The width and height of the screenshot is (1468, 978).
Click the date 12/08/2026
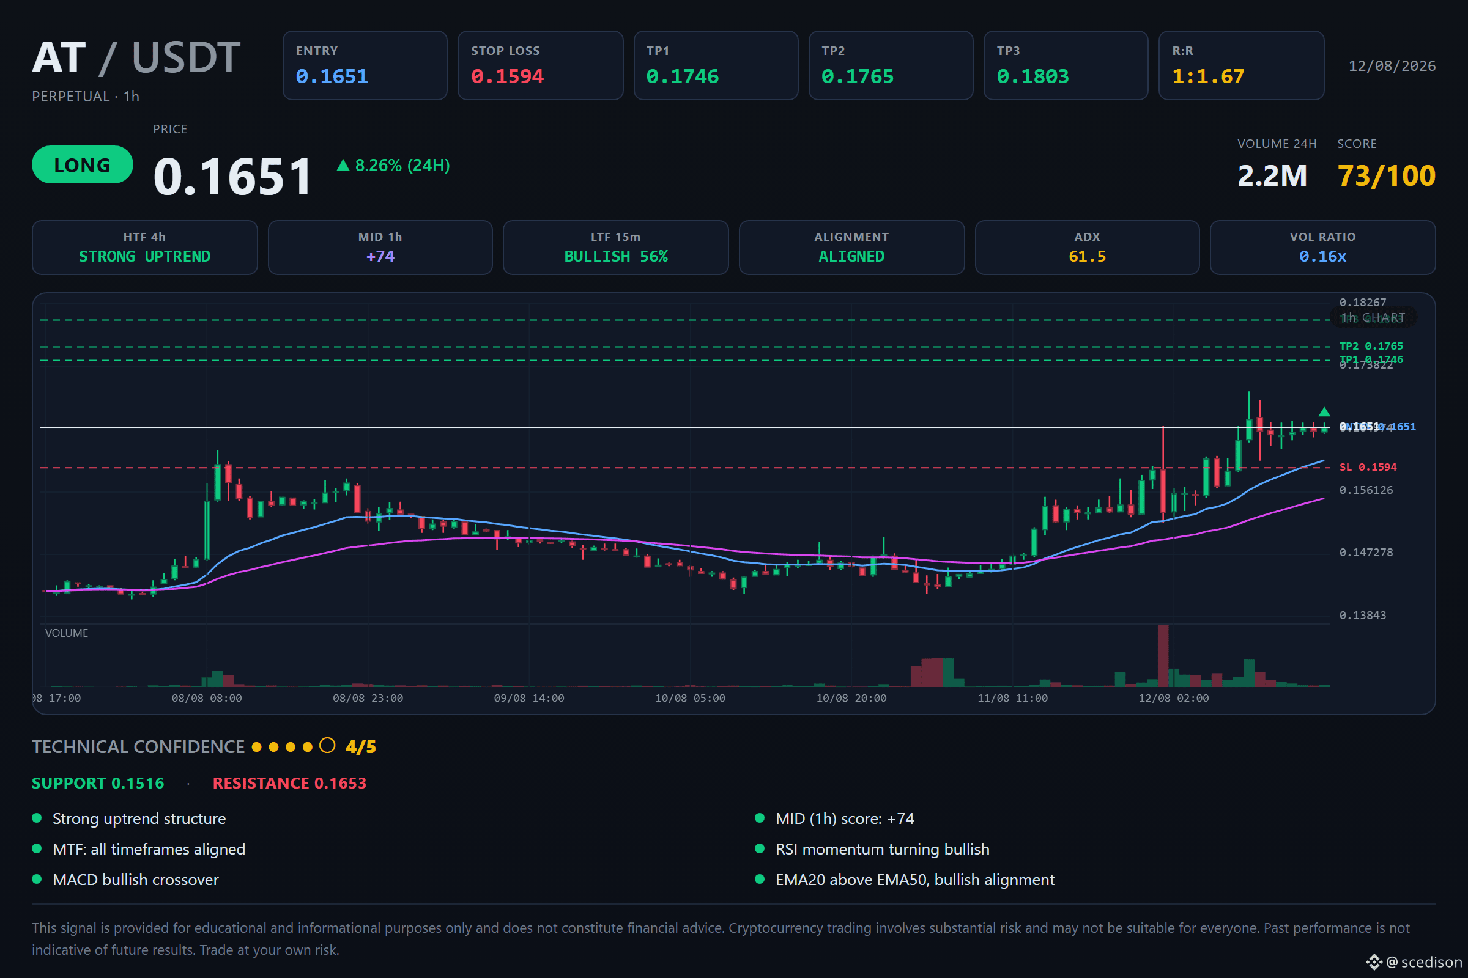click(1392, 65)
